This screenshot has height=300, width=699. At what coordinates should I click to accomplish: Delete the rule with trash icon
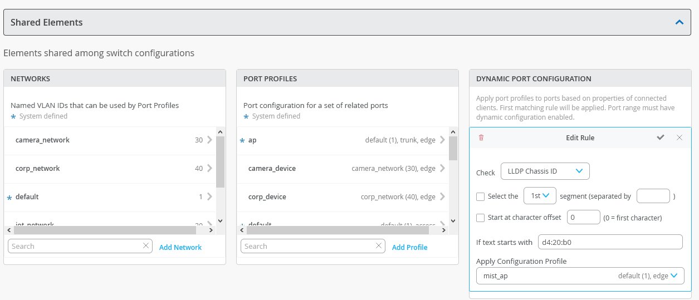click(x=481, y=137)
